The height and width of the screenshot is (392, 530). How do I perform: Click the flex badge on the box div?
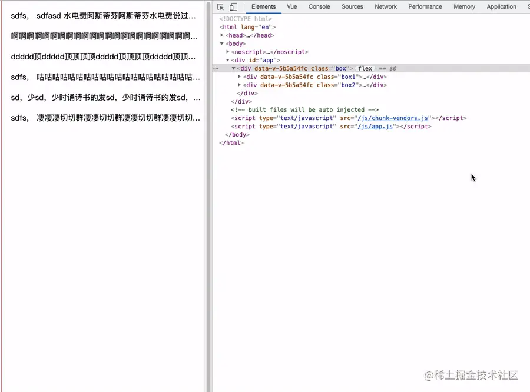coord(365,68)
